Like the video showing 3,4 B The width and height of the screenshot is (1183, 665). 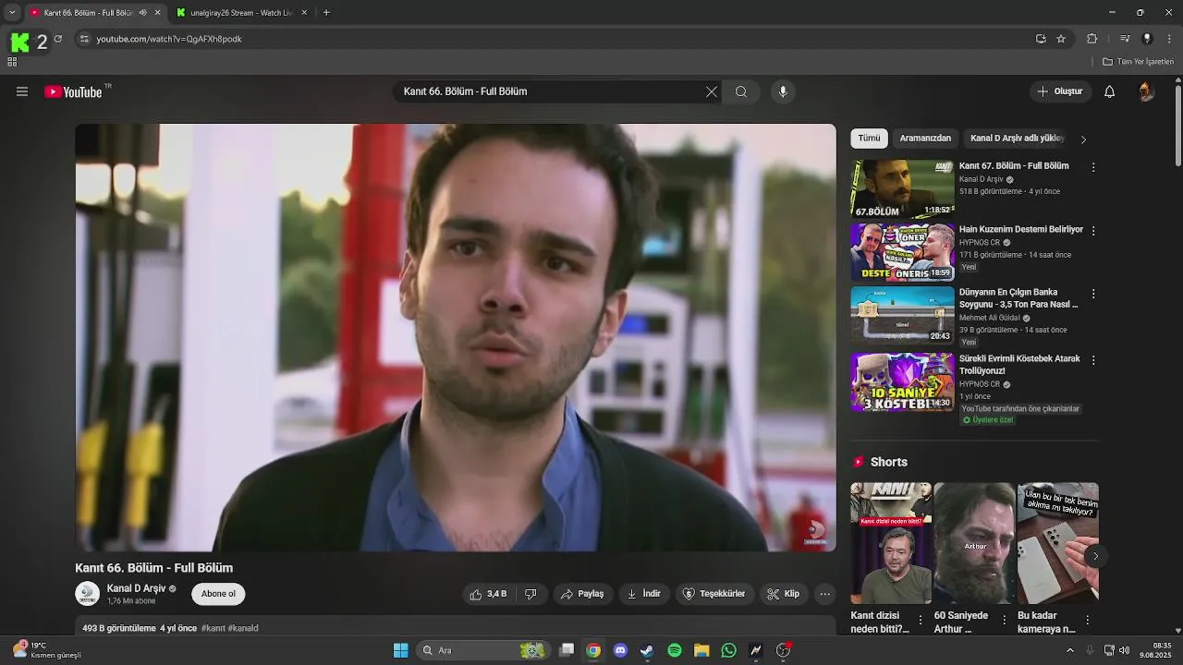pyautogui.click(x=488, y=594)
